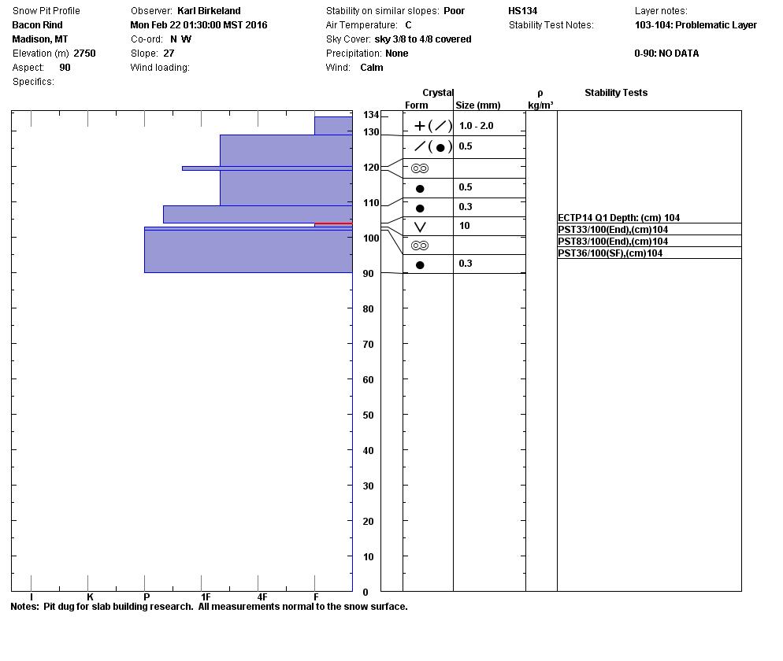Click the thin protruding hardness bar at 120 cm
This screenshot has width=783, height=661.
267,168
